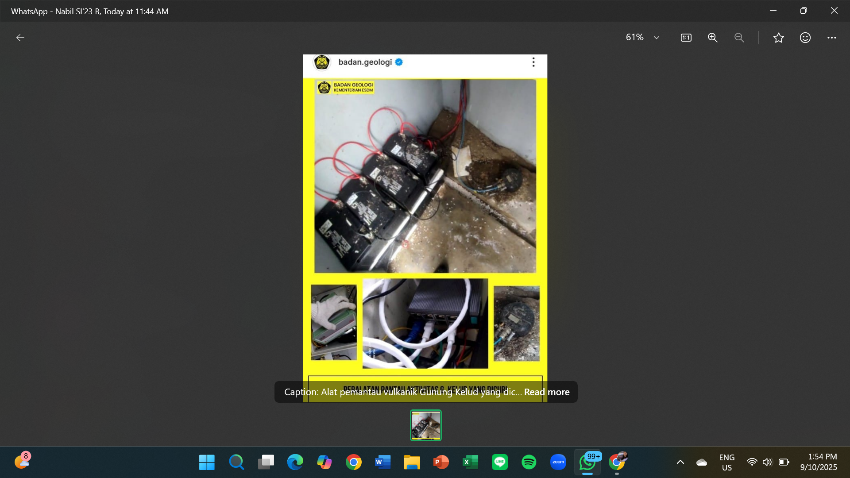
Task: Open Spotify from taskbar
Action: 529,462
